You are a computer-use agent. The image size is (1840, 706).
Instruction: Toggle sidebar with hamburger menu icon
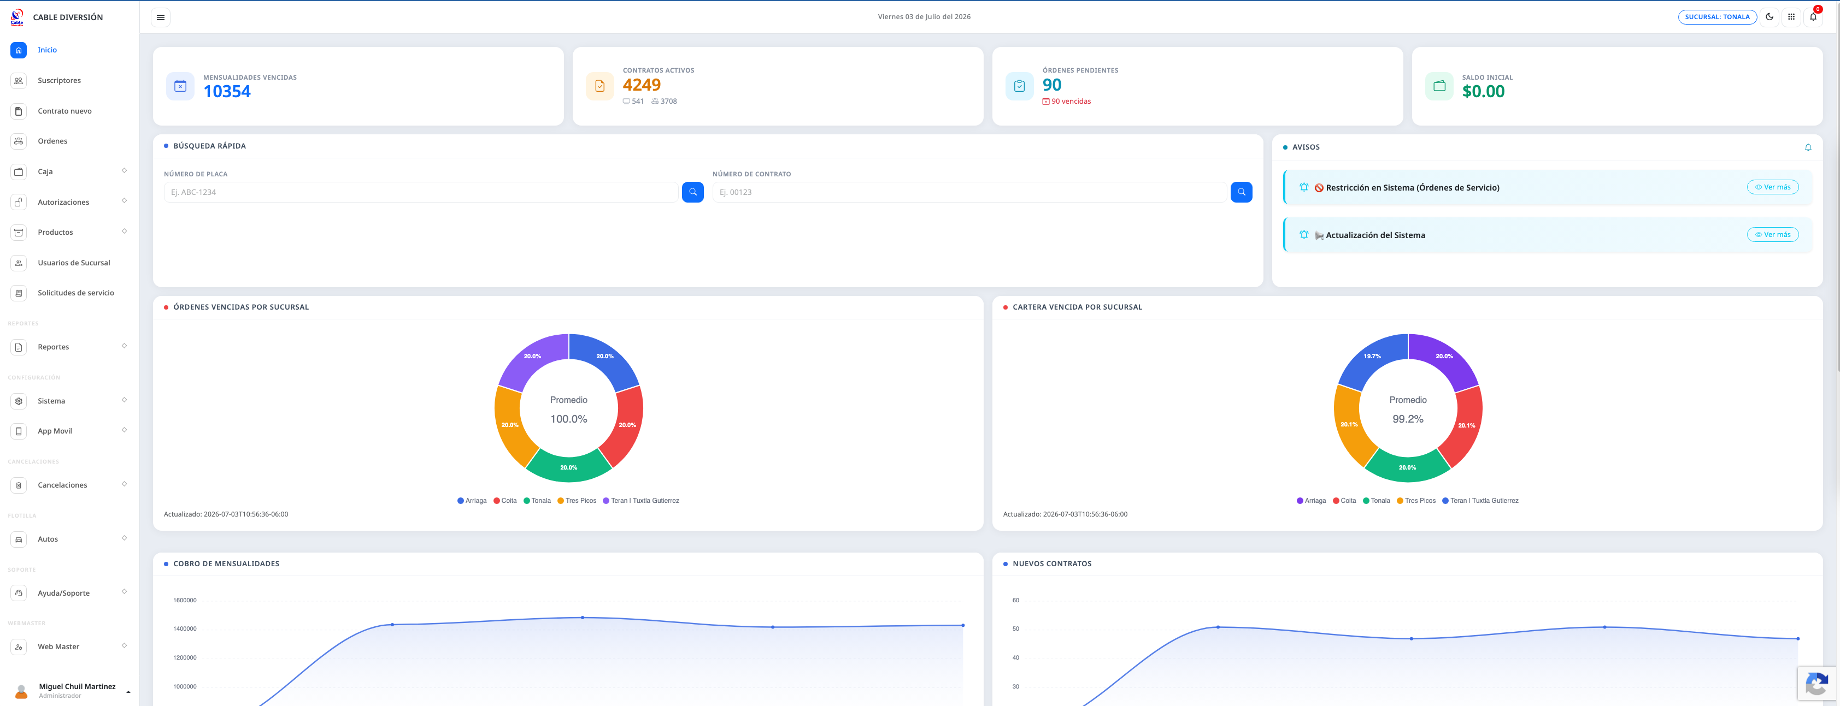tap(161, 17)
